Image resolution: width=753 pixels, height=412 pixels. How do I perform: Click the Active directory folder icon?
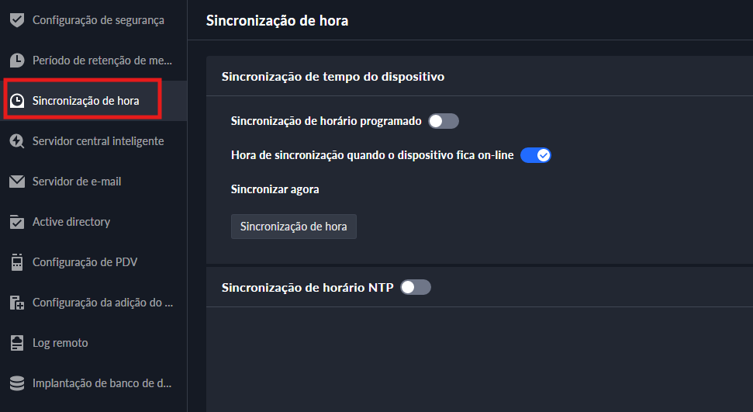click(16, 222)
